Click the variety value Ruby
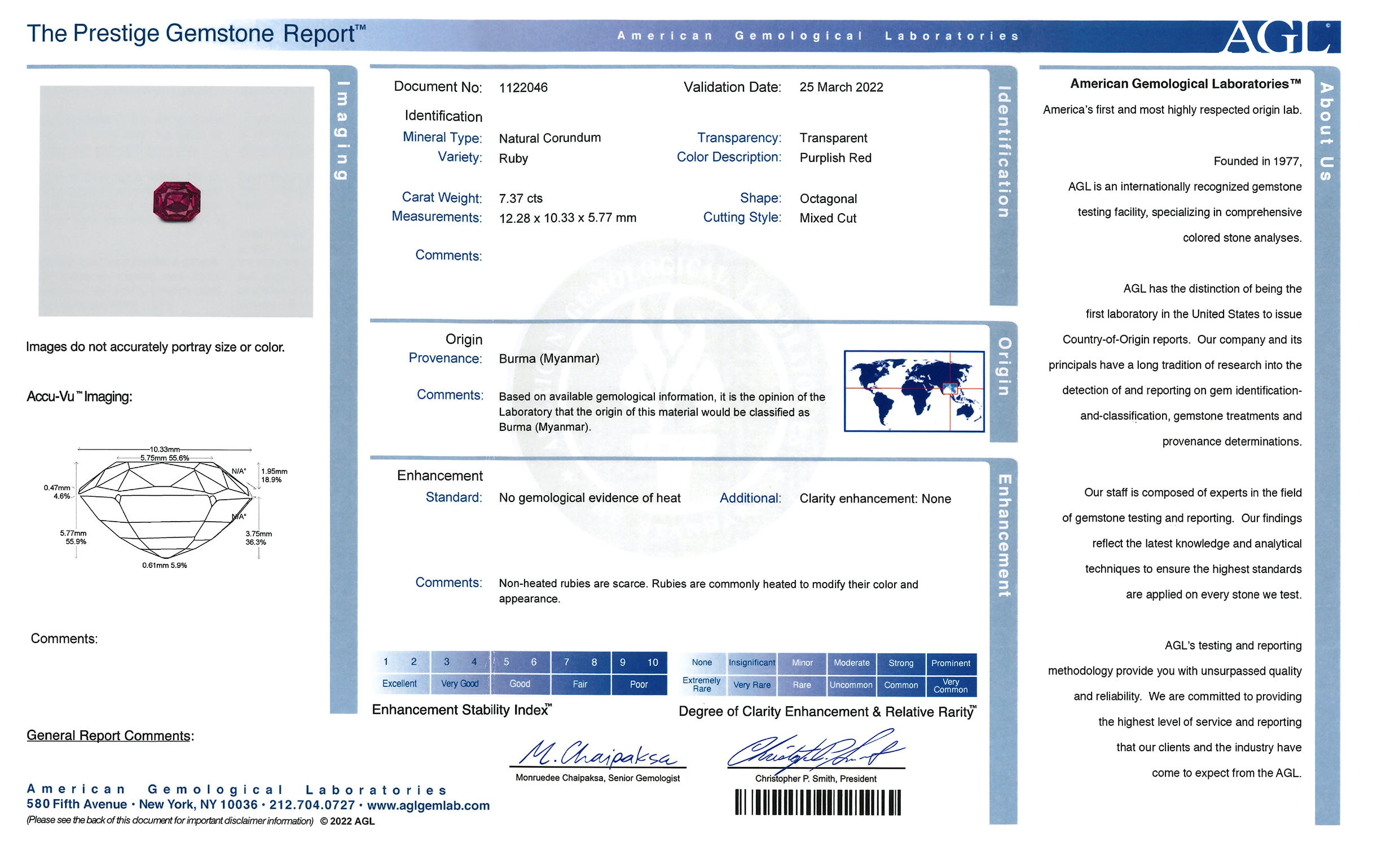 (x=513, y=158)
